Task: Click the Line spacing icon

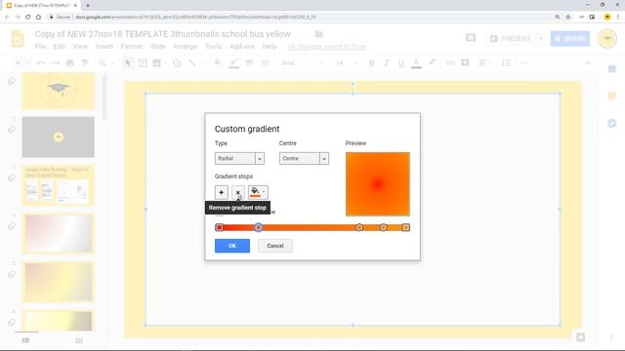Action: click(x=506, y=62)
